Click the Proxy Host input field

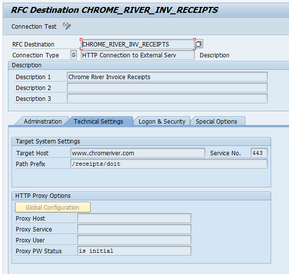[x=134, y=218]
